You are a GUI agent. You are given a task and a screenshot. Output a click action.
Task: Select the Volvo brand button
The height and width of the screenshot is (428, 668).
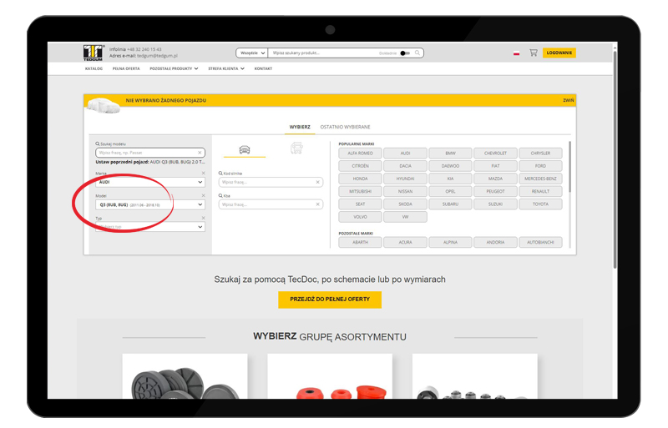click(x=360, y=217)
